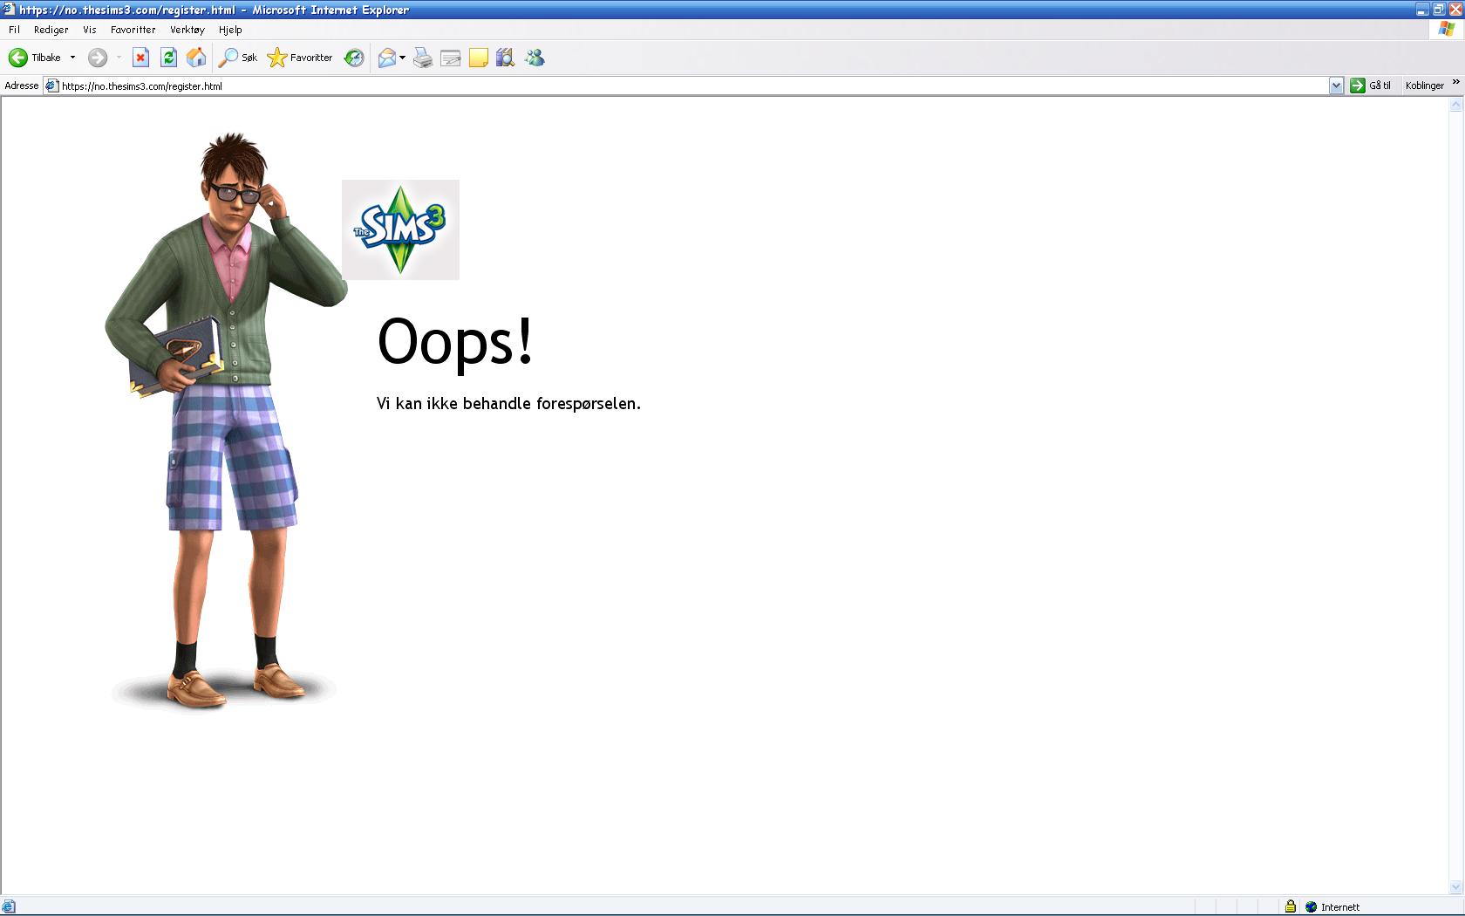Image resolution: width=1465 pixels, height=916 pixels.
Task: Open the Forward history dropdown arrow
Action: [x=119, y=58]
